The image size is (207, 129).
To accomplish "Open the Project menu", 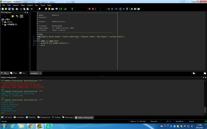I will point(30,5).
